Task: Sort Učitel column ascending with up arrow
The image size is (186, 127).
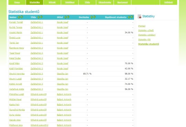Action: point(65,17)
